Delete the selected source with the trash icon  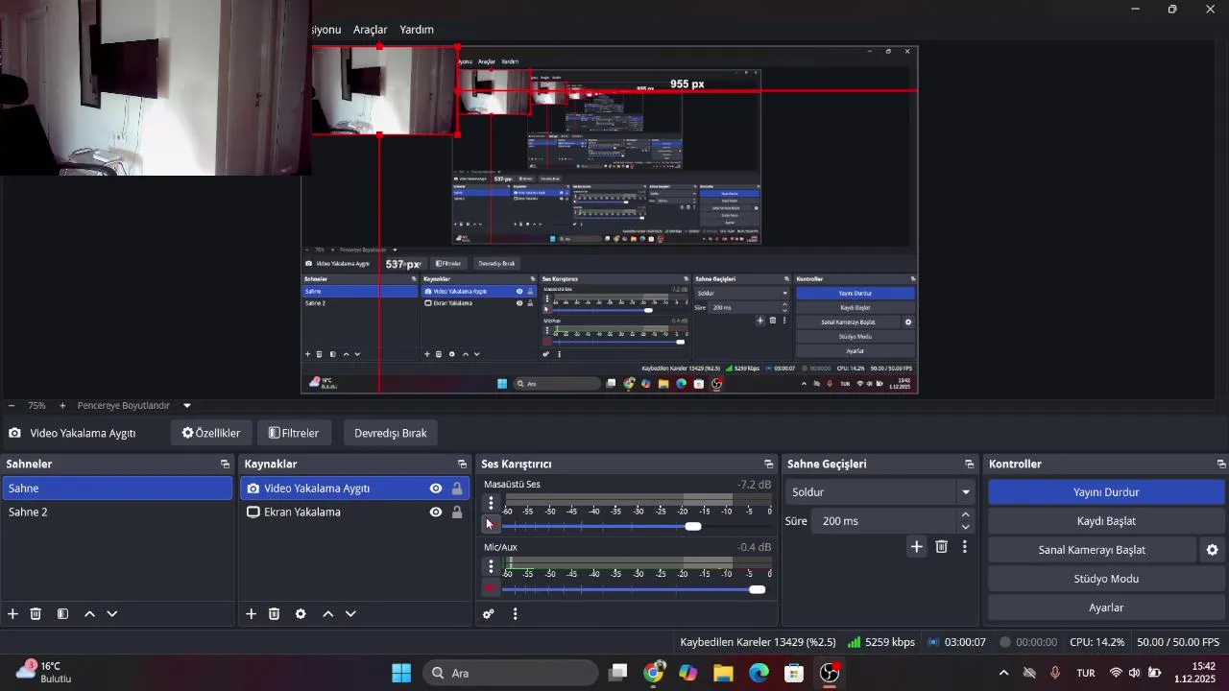(274, 614)
